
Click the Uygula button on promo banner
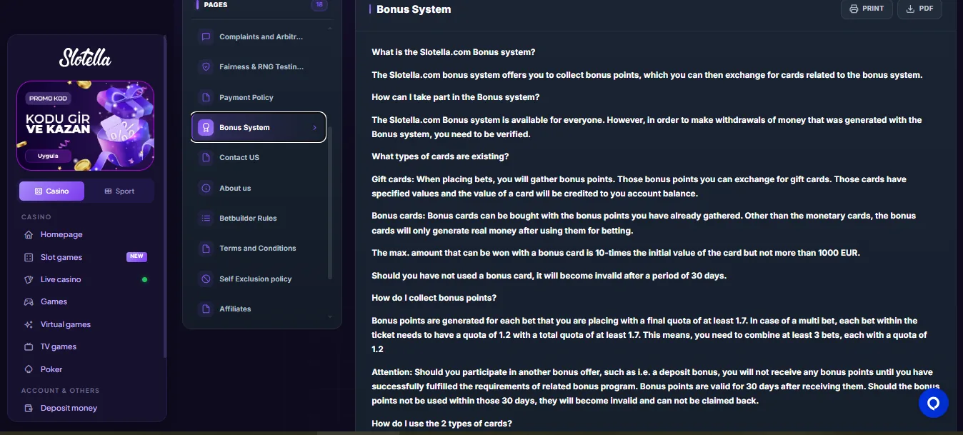(x=49, y=155)
